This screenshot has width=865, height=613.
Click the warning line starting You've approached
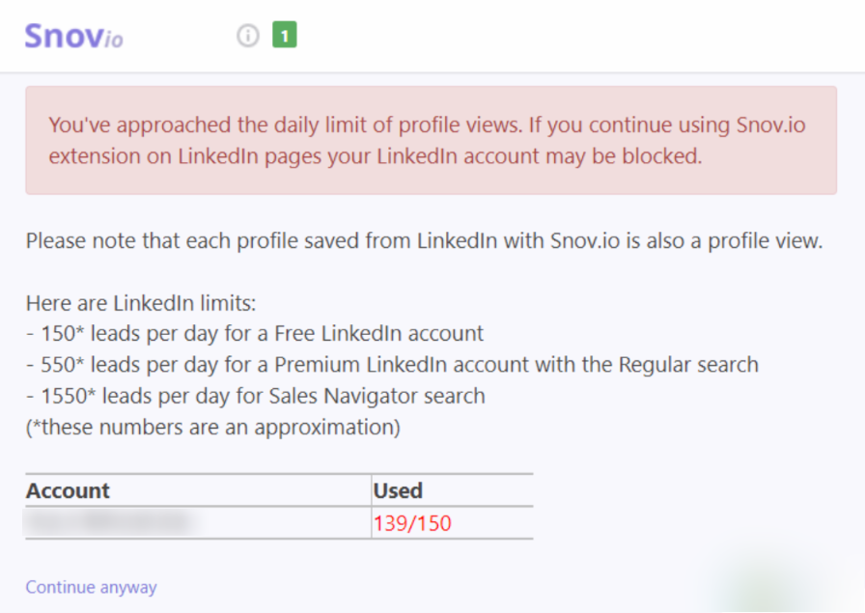(427, 125)
